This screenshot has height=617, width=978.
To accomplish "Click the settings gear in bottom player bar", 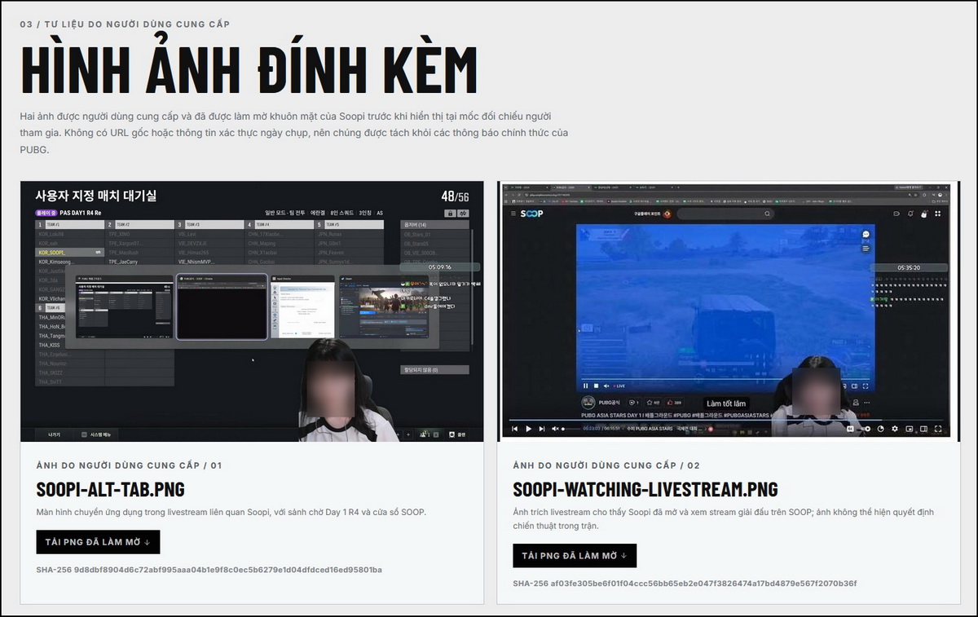I will [895, 429].
